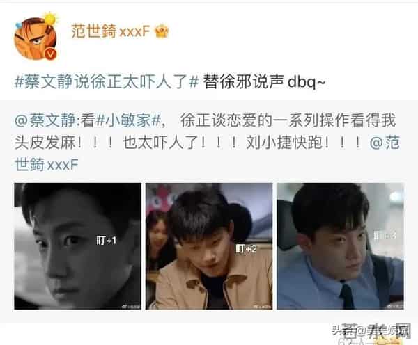Click the bottom-right source watermark
The image size is (418, 345).
tap(371, 331)
